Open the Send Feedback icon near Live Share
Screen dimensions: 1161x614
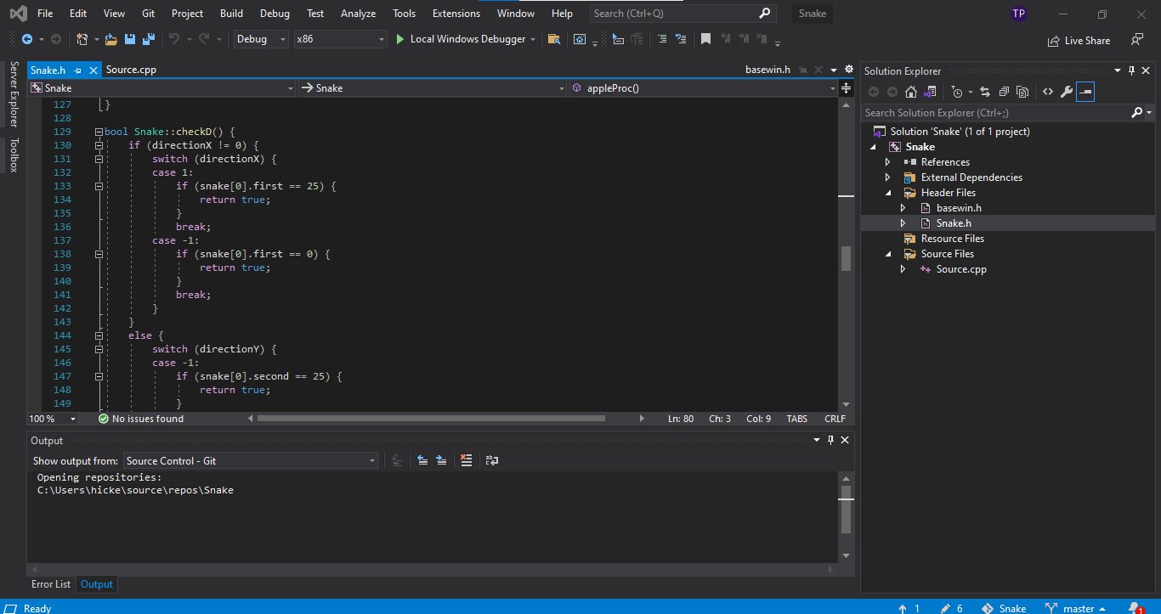click(x=1136, y=40)
